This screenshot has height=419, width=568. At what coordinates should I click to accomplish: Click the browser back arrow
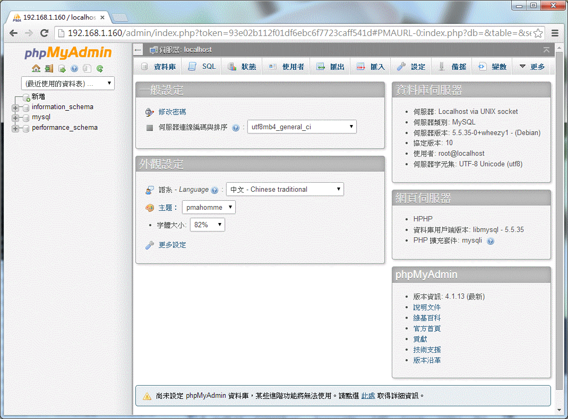pos(14,33)
